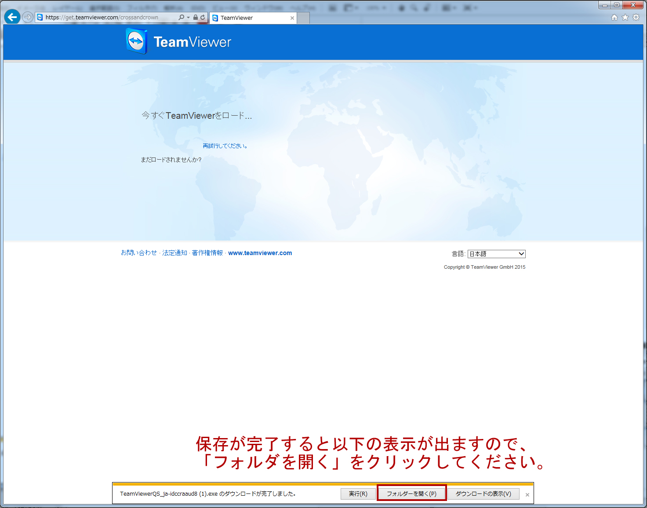Open the Tools gear icon
This screenshot has height=508, width=647.
point(636,18)
